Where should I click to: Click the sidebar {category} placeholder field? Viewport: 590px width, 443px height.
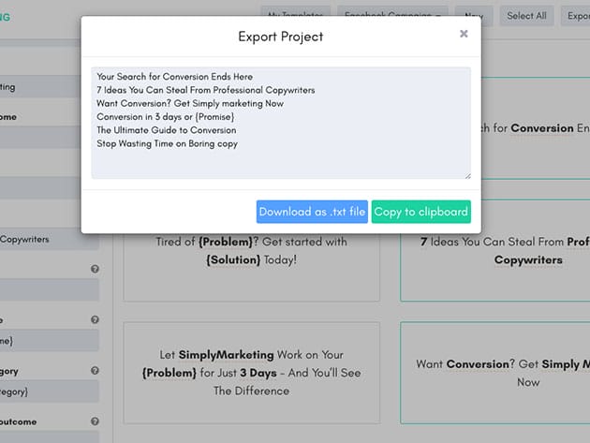pos(49,391)
